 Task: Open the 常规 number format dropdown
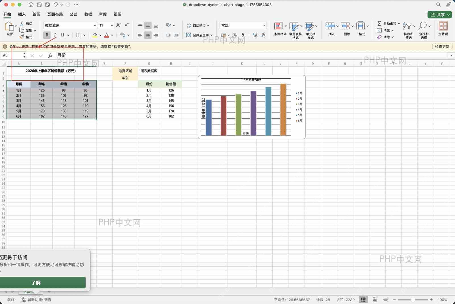264,25
